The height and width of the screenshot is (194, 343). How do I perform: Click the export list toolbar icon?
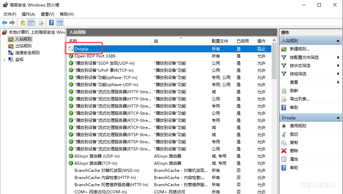[41, 23]
